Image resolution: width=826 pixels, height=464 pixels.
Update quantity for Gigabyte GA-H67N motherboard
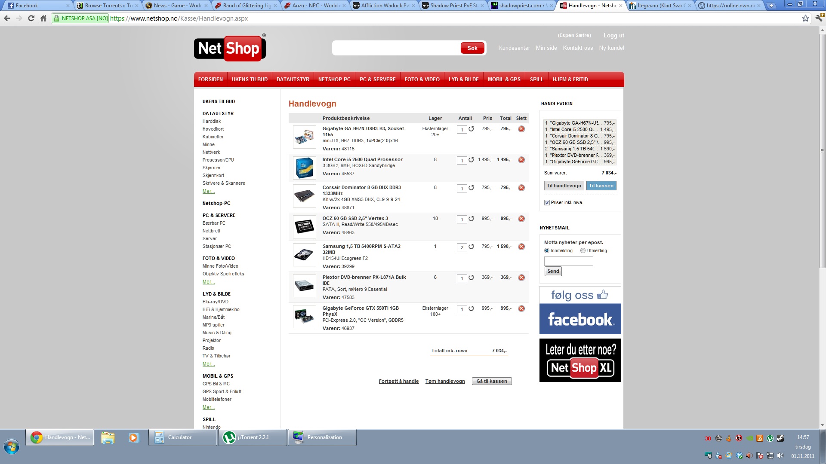[472, 129]
